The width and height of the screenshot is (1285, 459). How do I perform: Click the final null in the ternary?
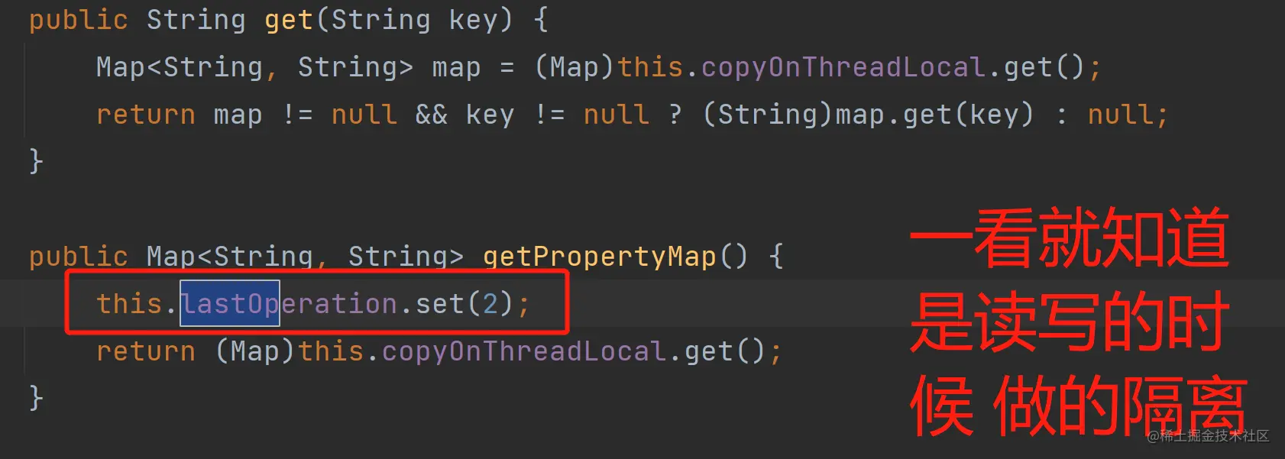pos(1121,115)
